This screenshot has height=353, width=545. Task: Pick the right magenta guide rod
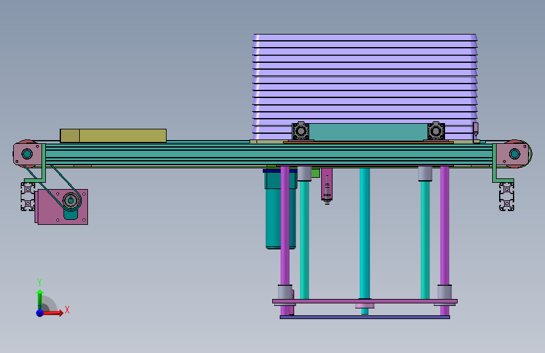click(444, 241)
